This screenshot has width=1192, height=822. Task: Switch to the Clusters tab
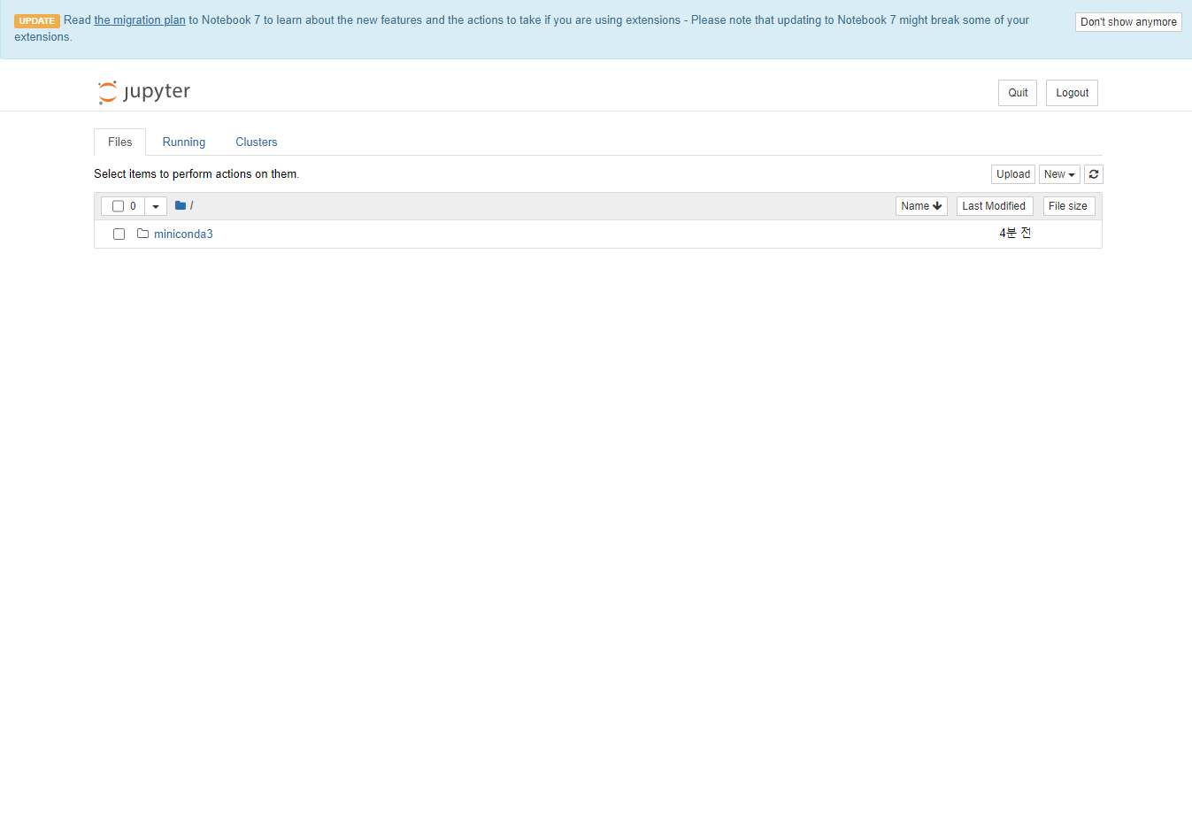pos(257,142)
